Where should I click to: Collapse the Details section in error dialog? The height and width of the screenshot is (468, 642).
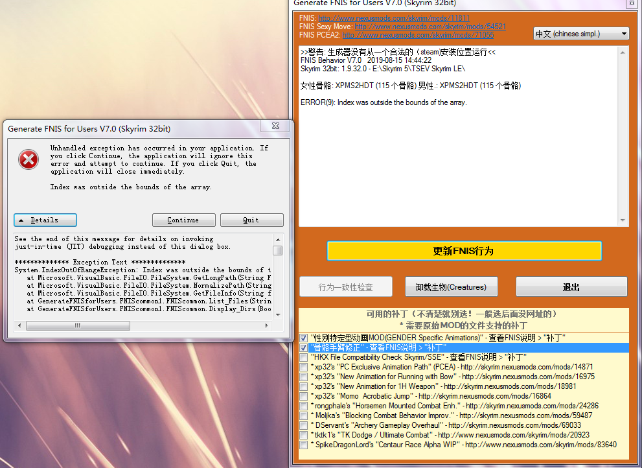[x=45, y=220]
